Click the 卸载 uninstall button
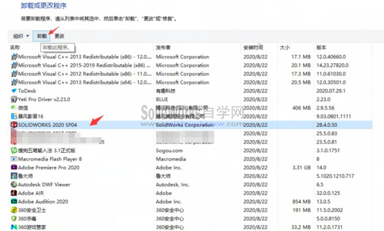The width and height of the screenshot is (384, 231). tap(42, 36)
